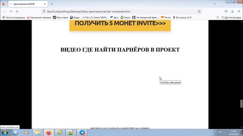Image resolution: width=243 pixels, height=136 pixels.
Task: Open the list all tabs chevron
Action: pyautogui.click(x=215, y=4)
